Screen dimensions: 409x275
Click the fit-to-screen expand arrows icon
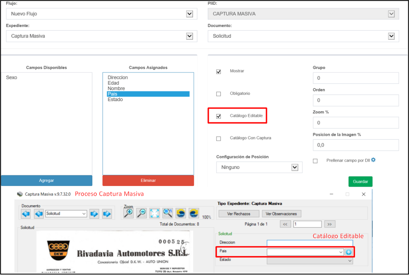point(154,213)
